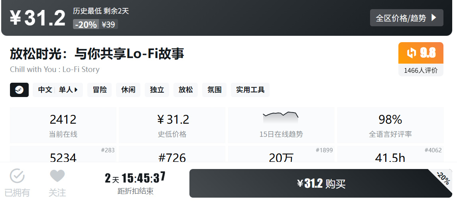Viewport: 457px width, 204px height.
Task: Select the 独立 tag
Action: pyautogui.click(x=157, y=90)
